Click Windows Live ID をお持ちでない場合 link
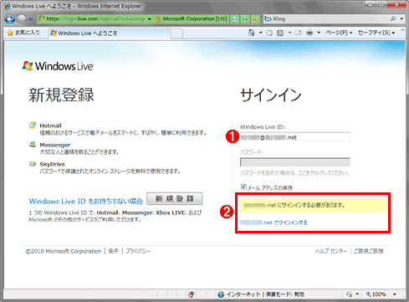 pos(86,201)
